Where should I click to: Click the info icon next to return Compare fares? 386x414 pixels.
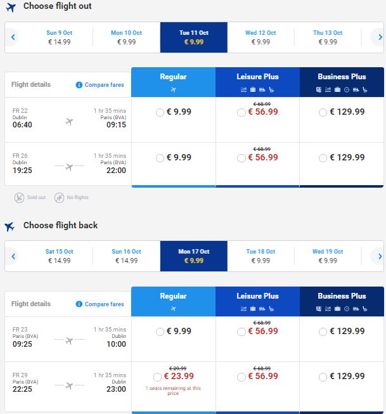point(79,304)
